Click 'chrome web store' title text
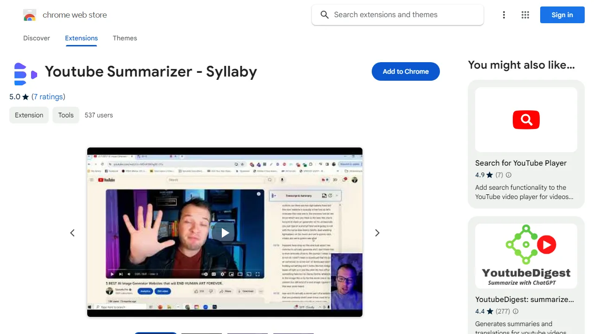The height and width of the screenshot is (334, 594). [x=75, y=15]
